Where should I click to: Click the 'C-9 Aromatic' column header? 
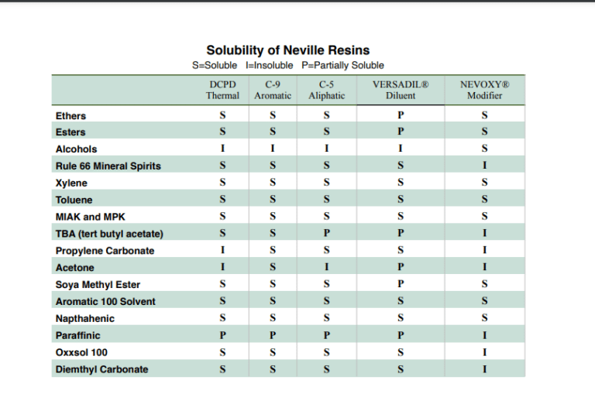pyautogui.click(x=273, y=90)
